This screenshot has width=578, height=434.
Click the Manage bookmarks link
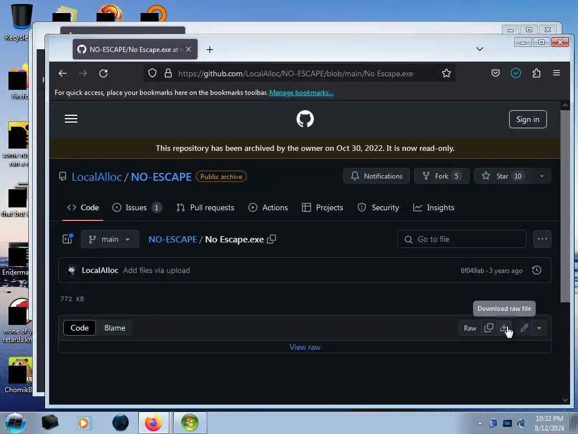click(x=301, y=93)
